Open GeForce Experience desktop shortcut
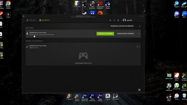The image size is (187, 105). (184, 87)
